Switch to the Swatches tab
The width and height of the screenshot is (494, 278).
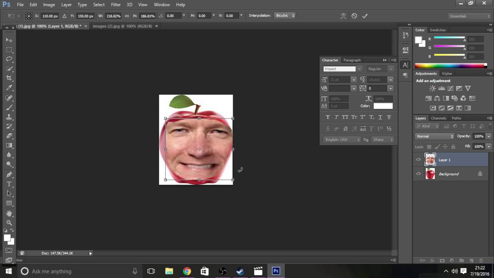(438, 30)
